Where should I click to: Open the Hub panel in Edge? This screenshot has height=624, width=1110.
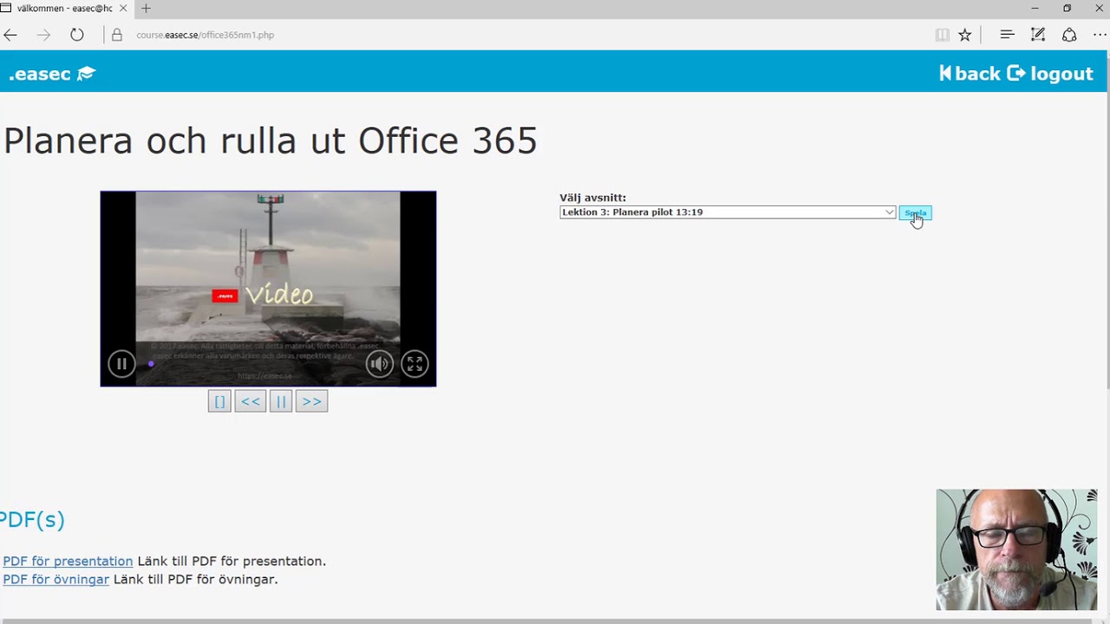pos(1006,35)
